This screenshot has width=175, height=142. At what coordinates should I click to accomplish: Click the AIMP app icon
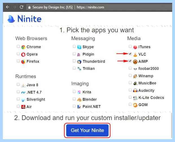click(135, 62)
